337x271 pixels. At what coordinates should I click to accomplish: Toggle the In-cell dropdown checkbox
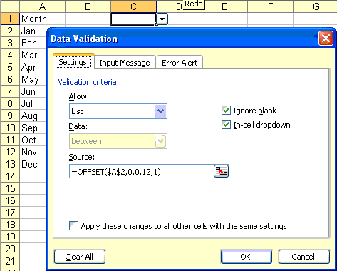(x=226, y=125)
